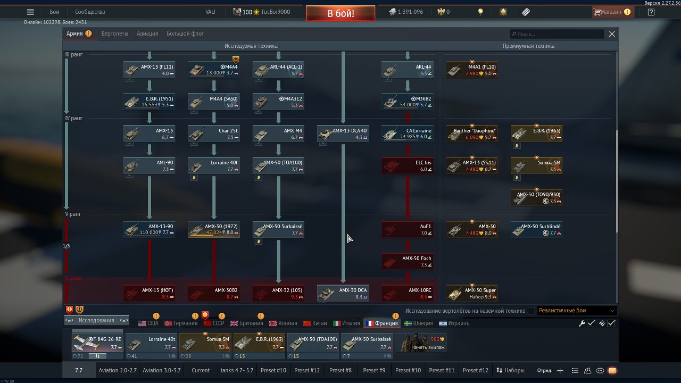Add squad member with plus icon
Screen dimensions: 681x383
[x=560, y=370]
